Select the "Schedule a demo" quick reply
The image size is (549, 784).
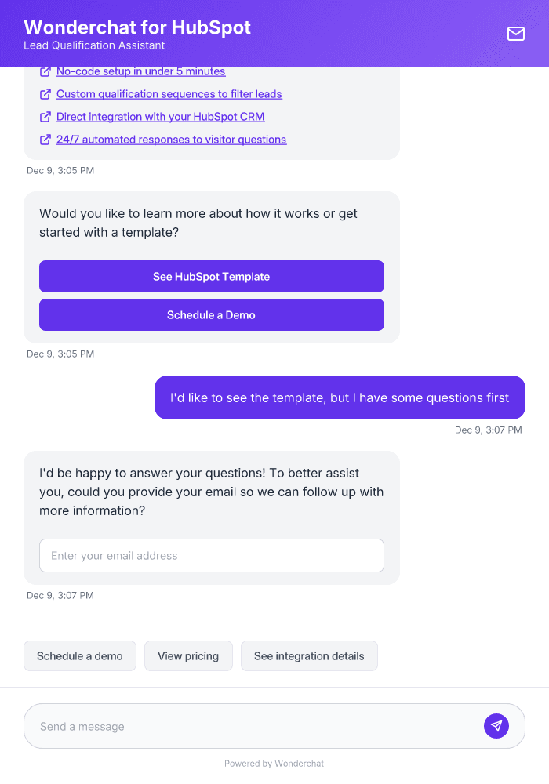[79, 655]
